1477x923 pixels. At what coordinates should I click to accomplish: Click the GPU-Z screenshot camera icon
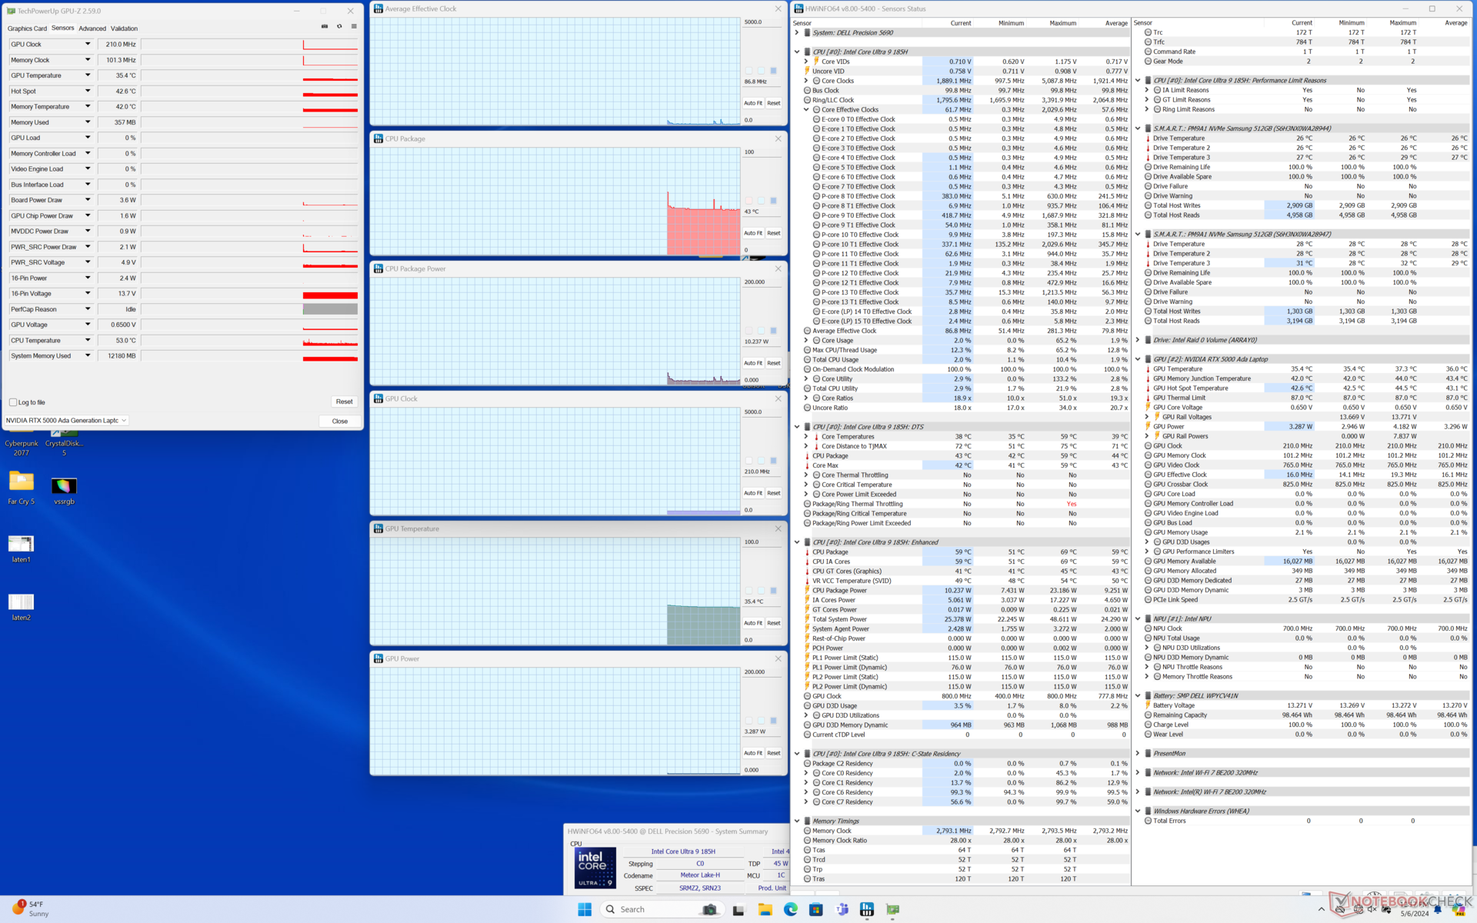coord(325,26)
